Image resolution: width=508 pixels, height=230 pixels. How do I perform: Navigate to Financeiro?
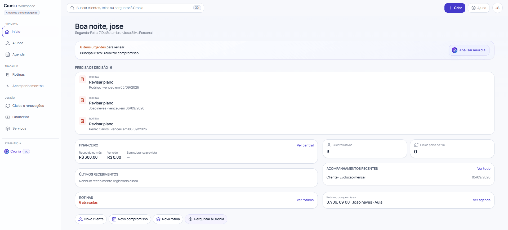coord(30,117)
